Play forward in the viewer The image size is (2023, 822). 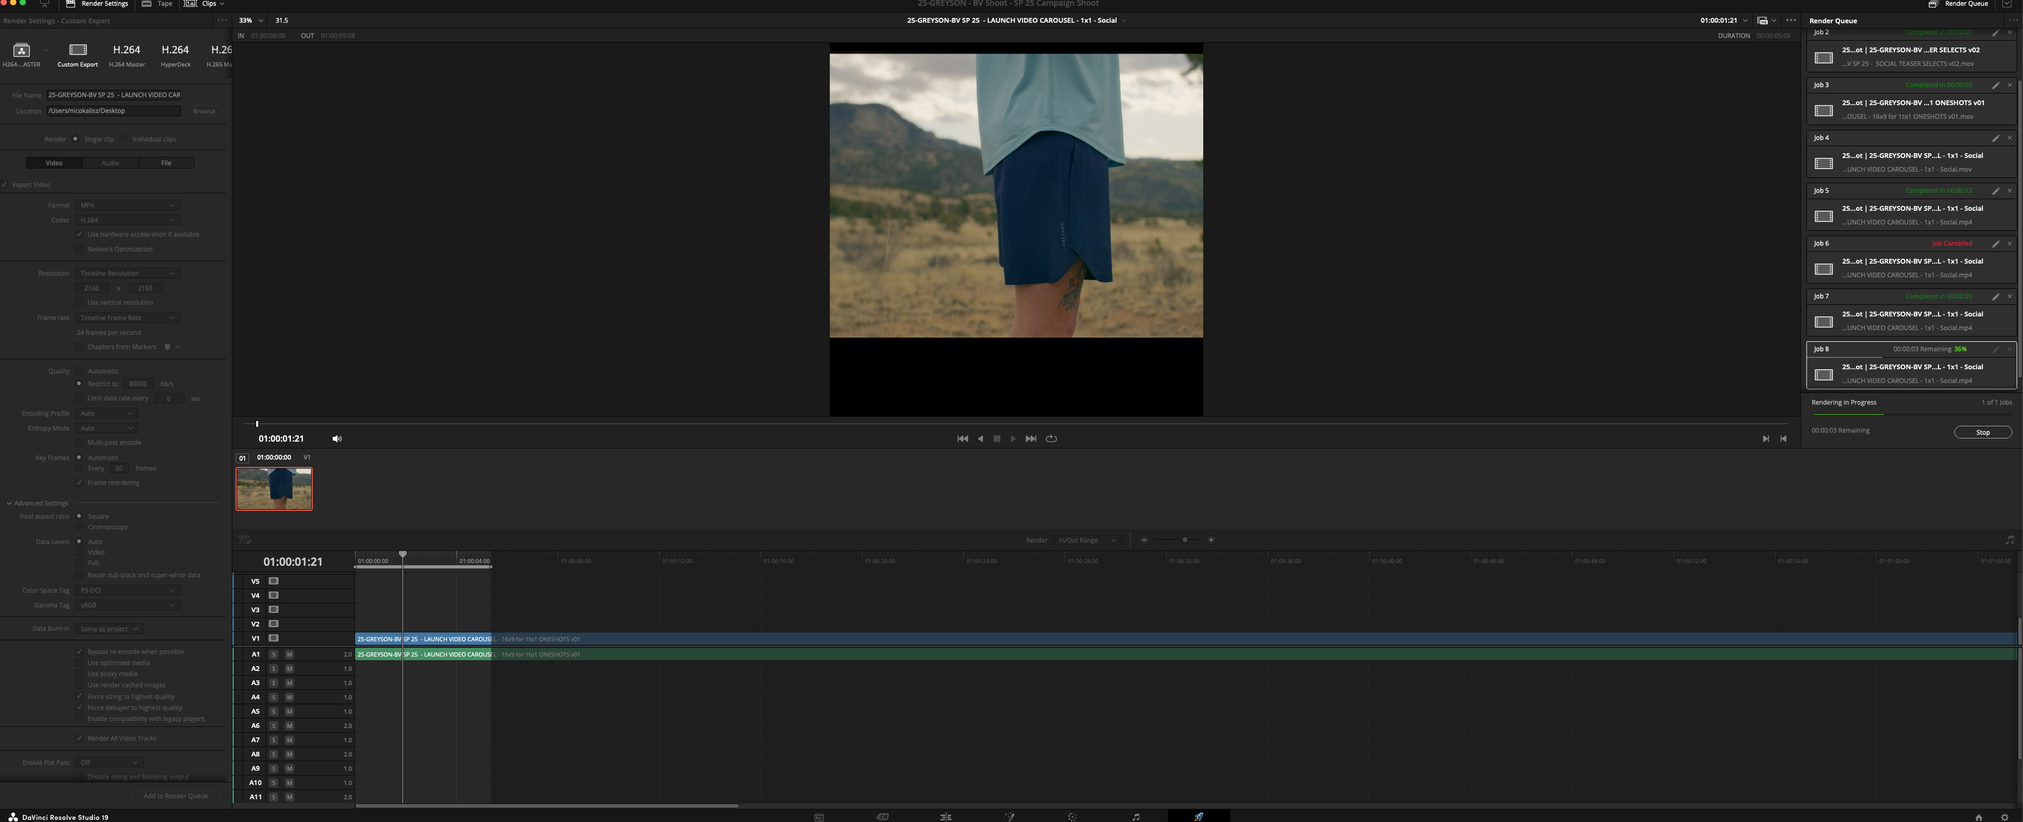click(x=1013, y=439)
